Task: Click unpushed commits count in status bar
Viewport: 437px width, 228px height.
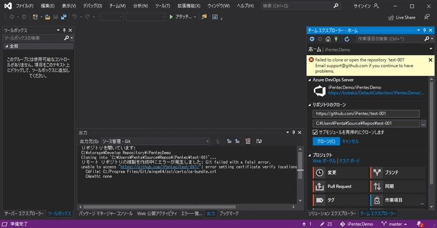Action: (x=307, y=224)
